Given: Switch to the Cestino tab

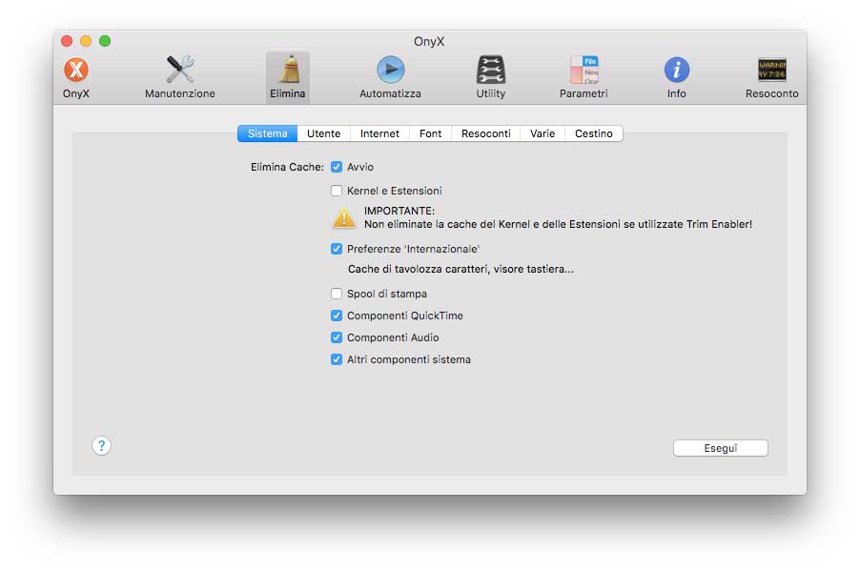Looking at the screenshot, I should [x=593, y=133].
